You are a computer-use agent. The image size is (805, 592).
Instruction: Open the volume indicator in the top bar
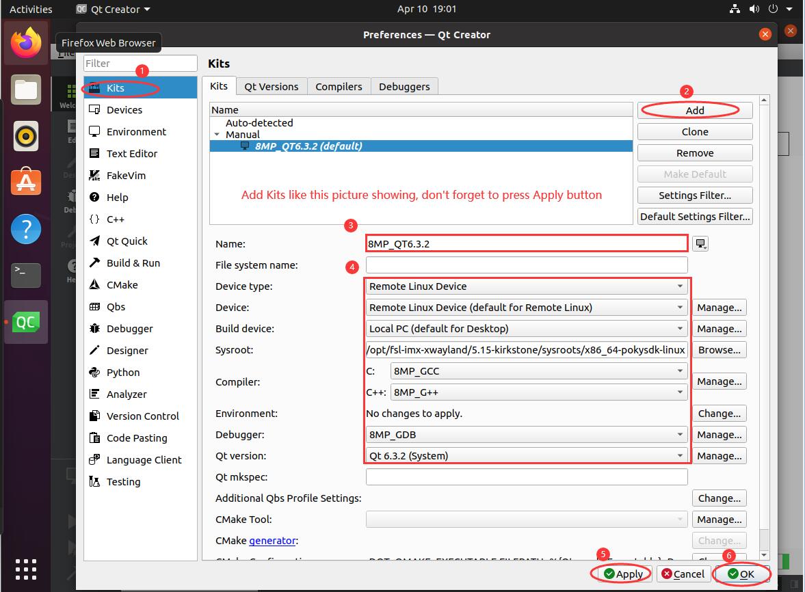754,9
